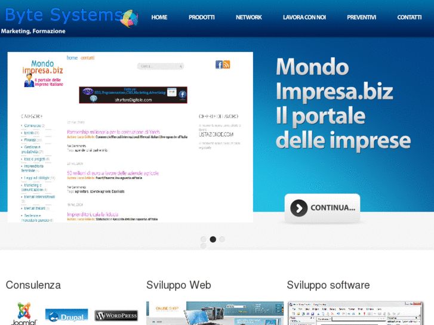Select the first slider pagination dot
Screen dimensions: 434x325
pyautogui.click(x=204, y=239)
